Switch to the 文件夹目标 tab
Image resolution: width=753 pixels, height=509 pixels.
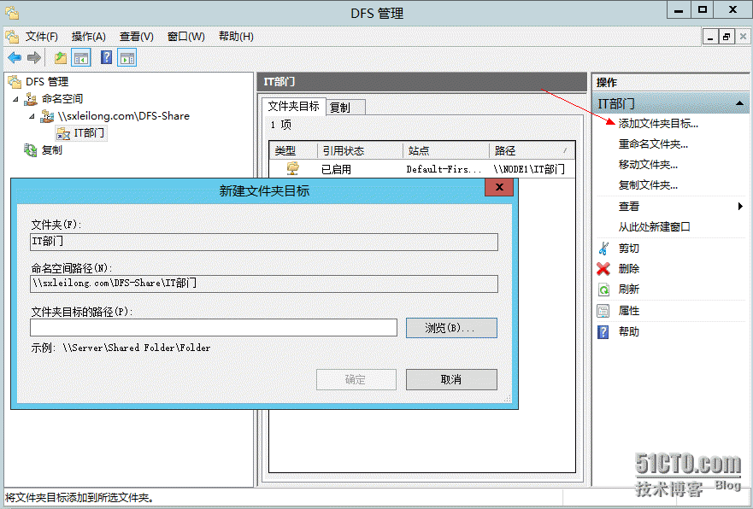293,106
